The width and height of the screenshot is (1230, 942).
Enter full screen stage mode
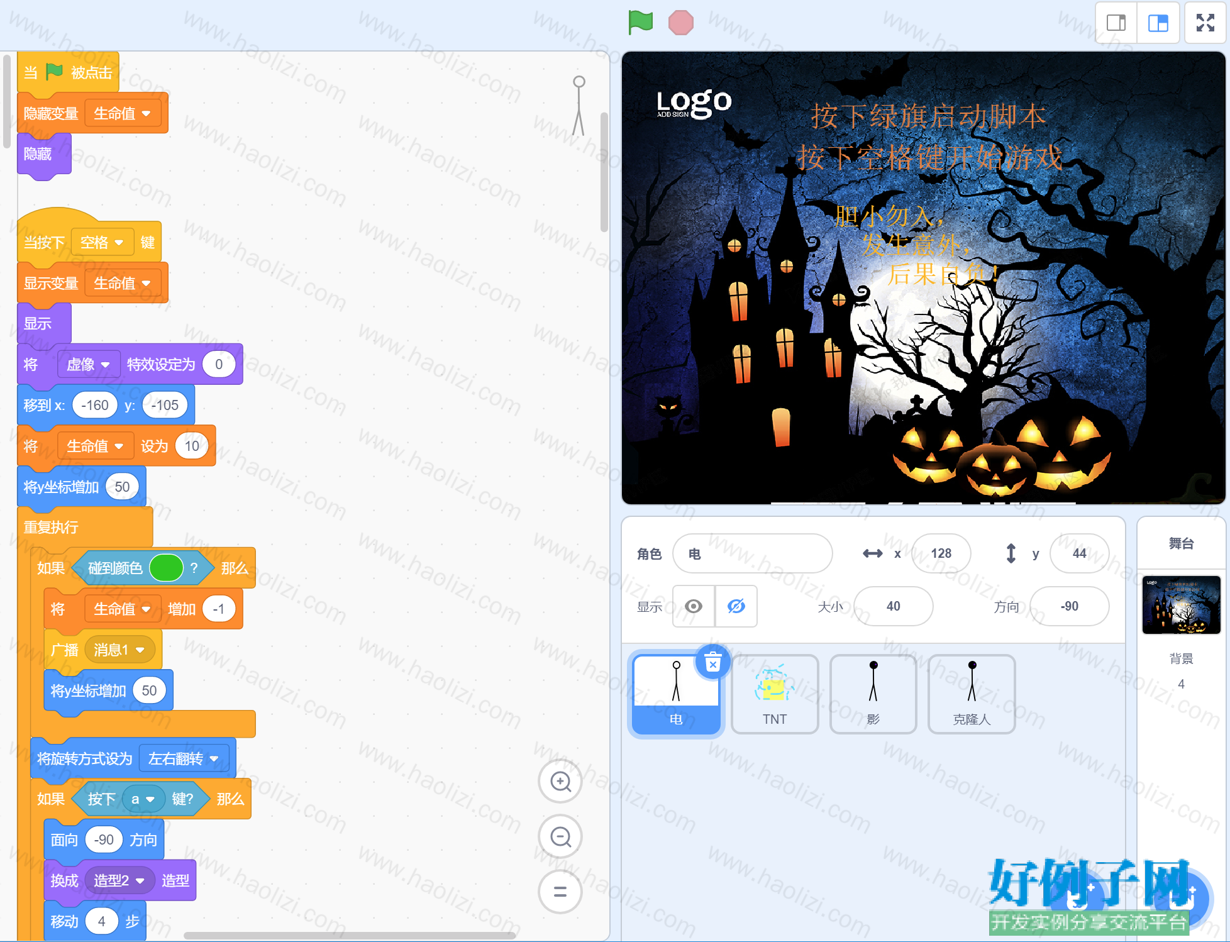pyautogui.click(x=1205, y=23)
